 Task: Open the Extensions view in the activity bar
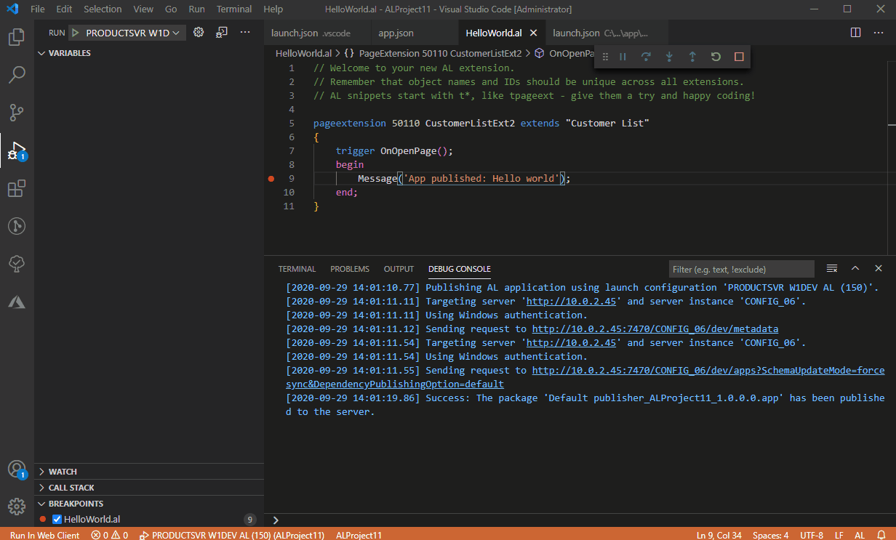click(16, 188)
